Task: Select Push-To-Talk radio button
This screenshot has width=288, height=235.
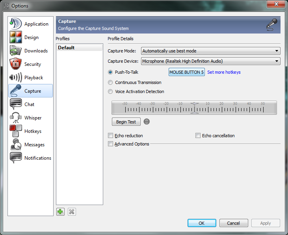Action: click(x=110, y=72)
